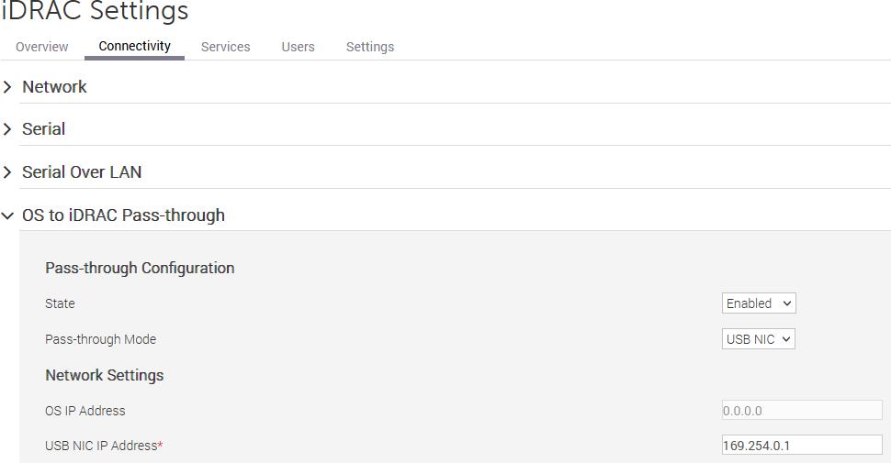Image resolution: width=891 pixels, height=463 pixels.
Task: Expand the Serial section chevron
Action: 7,129
